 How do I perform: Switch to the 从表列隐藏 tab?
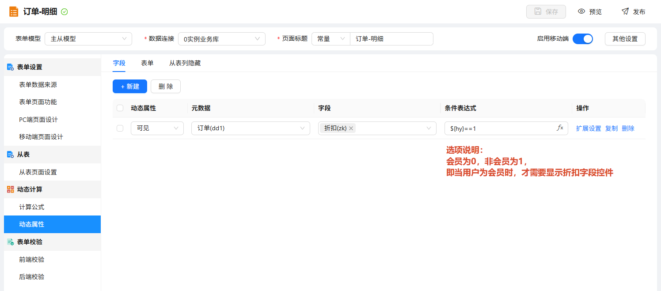point(185,63)
